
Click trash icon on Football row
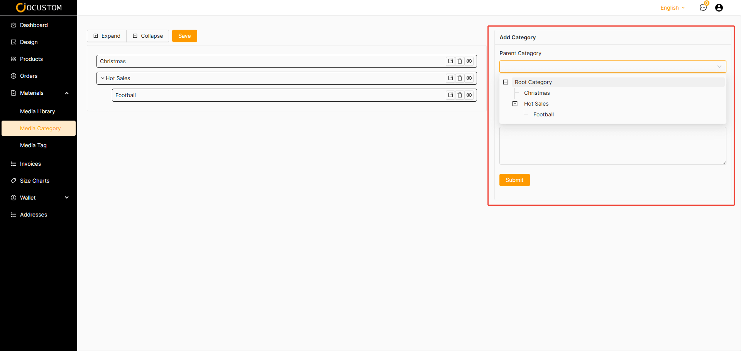coord(460,95)
